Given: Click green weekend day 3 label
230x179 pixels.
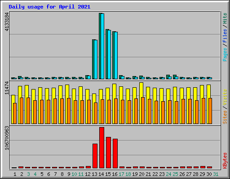Looking at the screenshot, I should pos(28,174).
